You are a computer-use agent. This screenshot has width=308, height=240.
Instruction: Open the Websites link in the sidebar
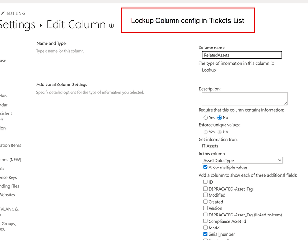point(7,195)
